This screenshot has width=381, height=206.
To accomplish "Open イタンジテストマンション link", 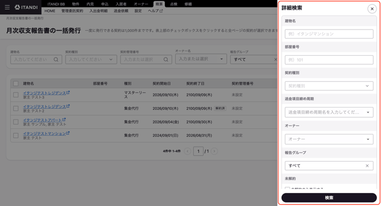I will [x=44, y=133].
